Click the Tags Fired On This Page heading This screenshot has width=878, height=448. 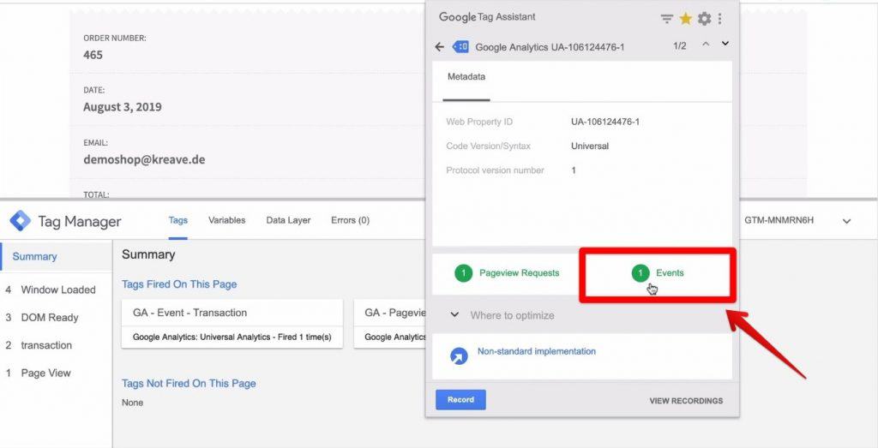pyautogui.click(x=179, y=284)
